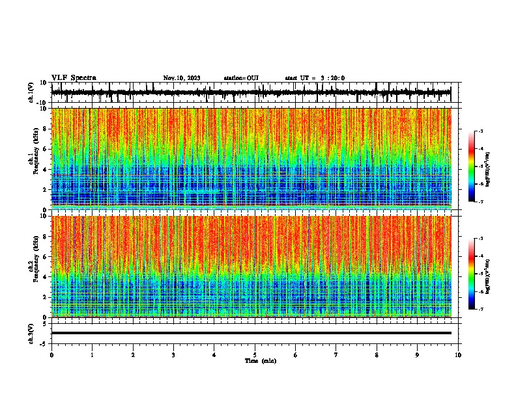Click the ch.2 frequency spectrogram panel
This screenshot has height=398, width=516.
[251, 267]
